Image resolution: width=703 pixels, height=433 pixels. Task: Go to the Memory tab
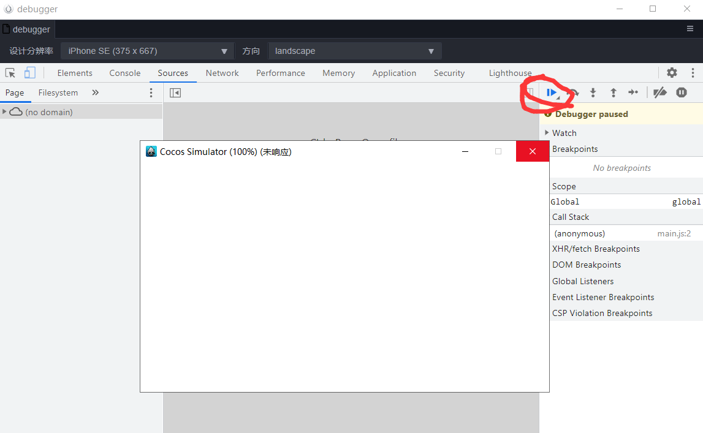click(x=338, y=73)
